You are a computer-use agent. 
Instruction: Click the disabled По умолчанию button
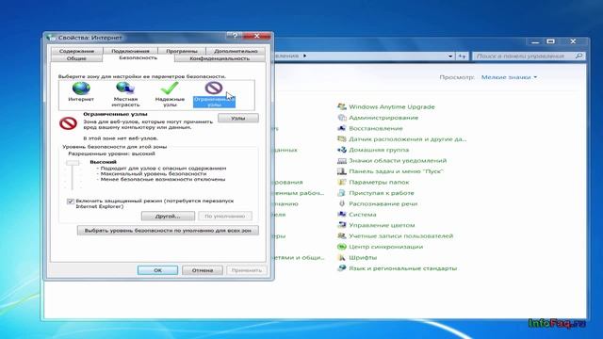coord(225,216)
